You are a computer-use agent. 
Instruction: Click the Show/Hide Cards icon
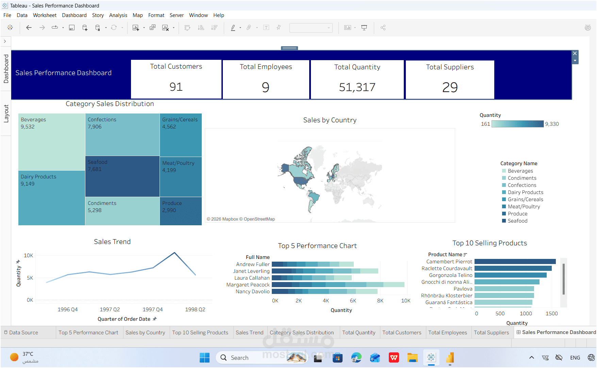coord(347,28)
